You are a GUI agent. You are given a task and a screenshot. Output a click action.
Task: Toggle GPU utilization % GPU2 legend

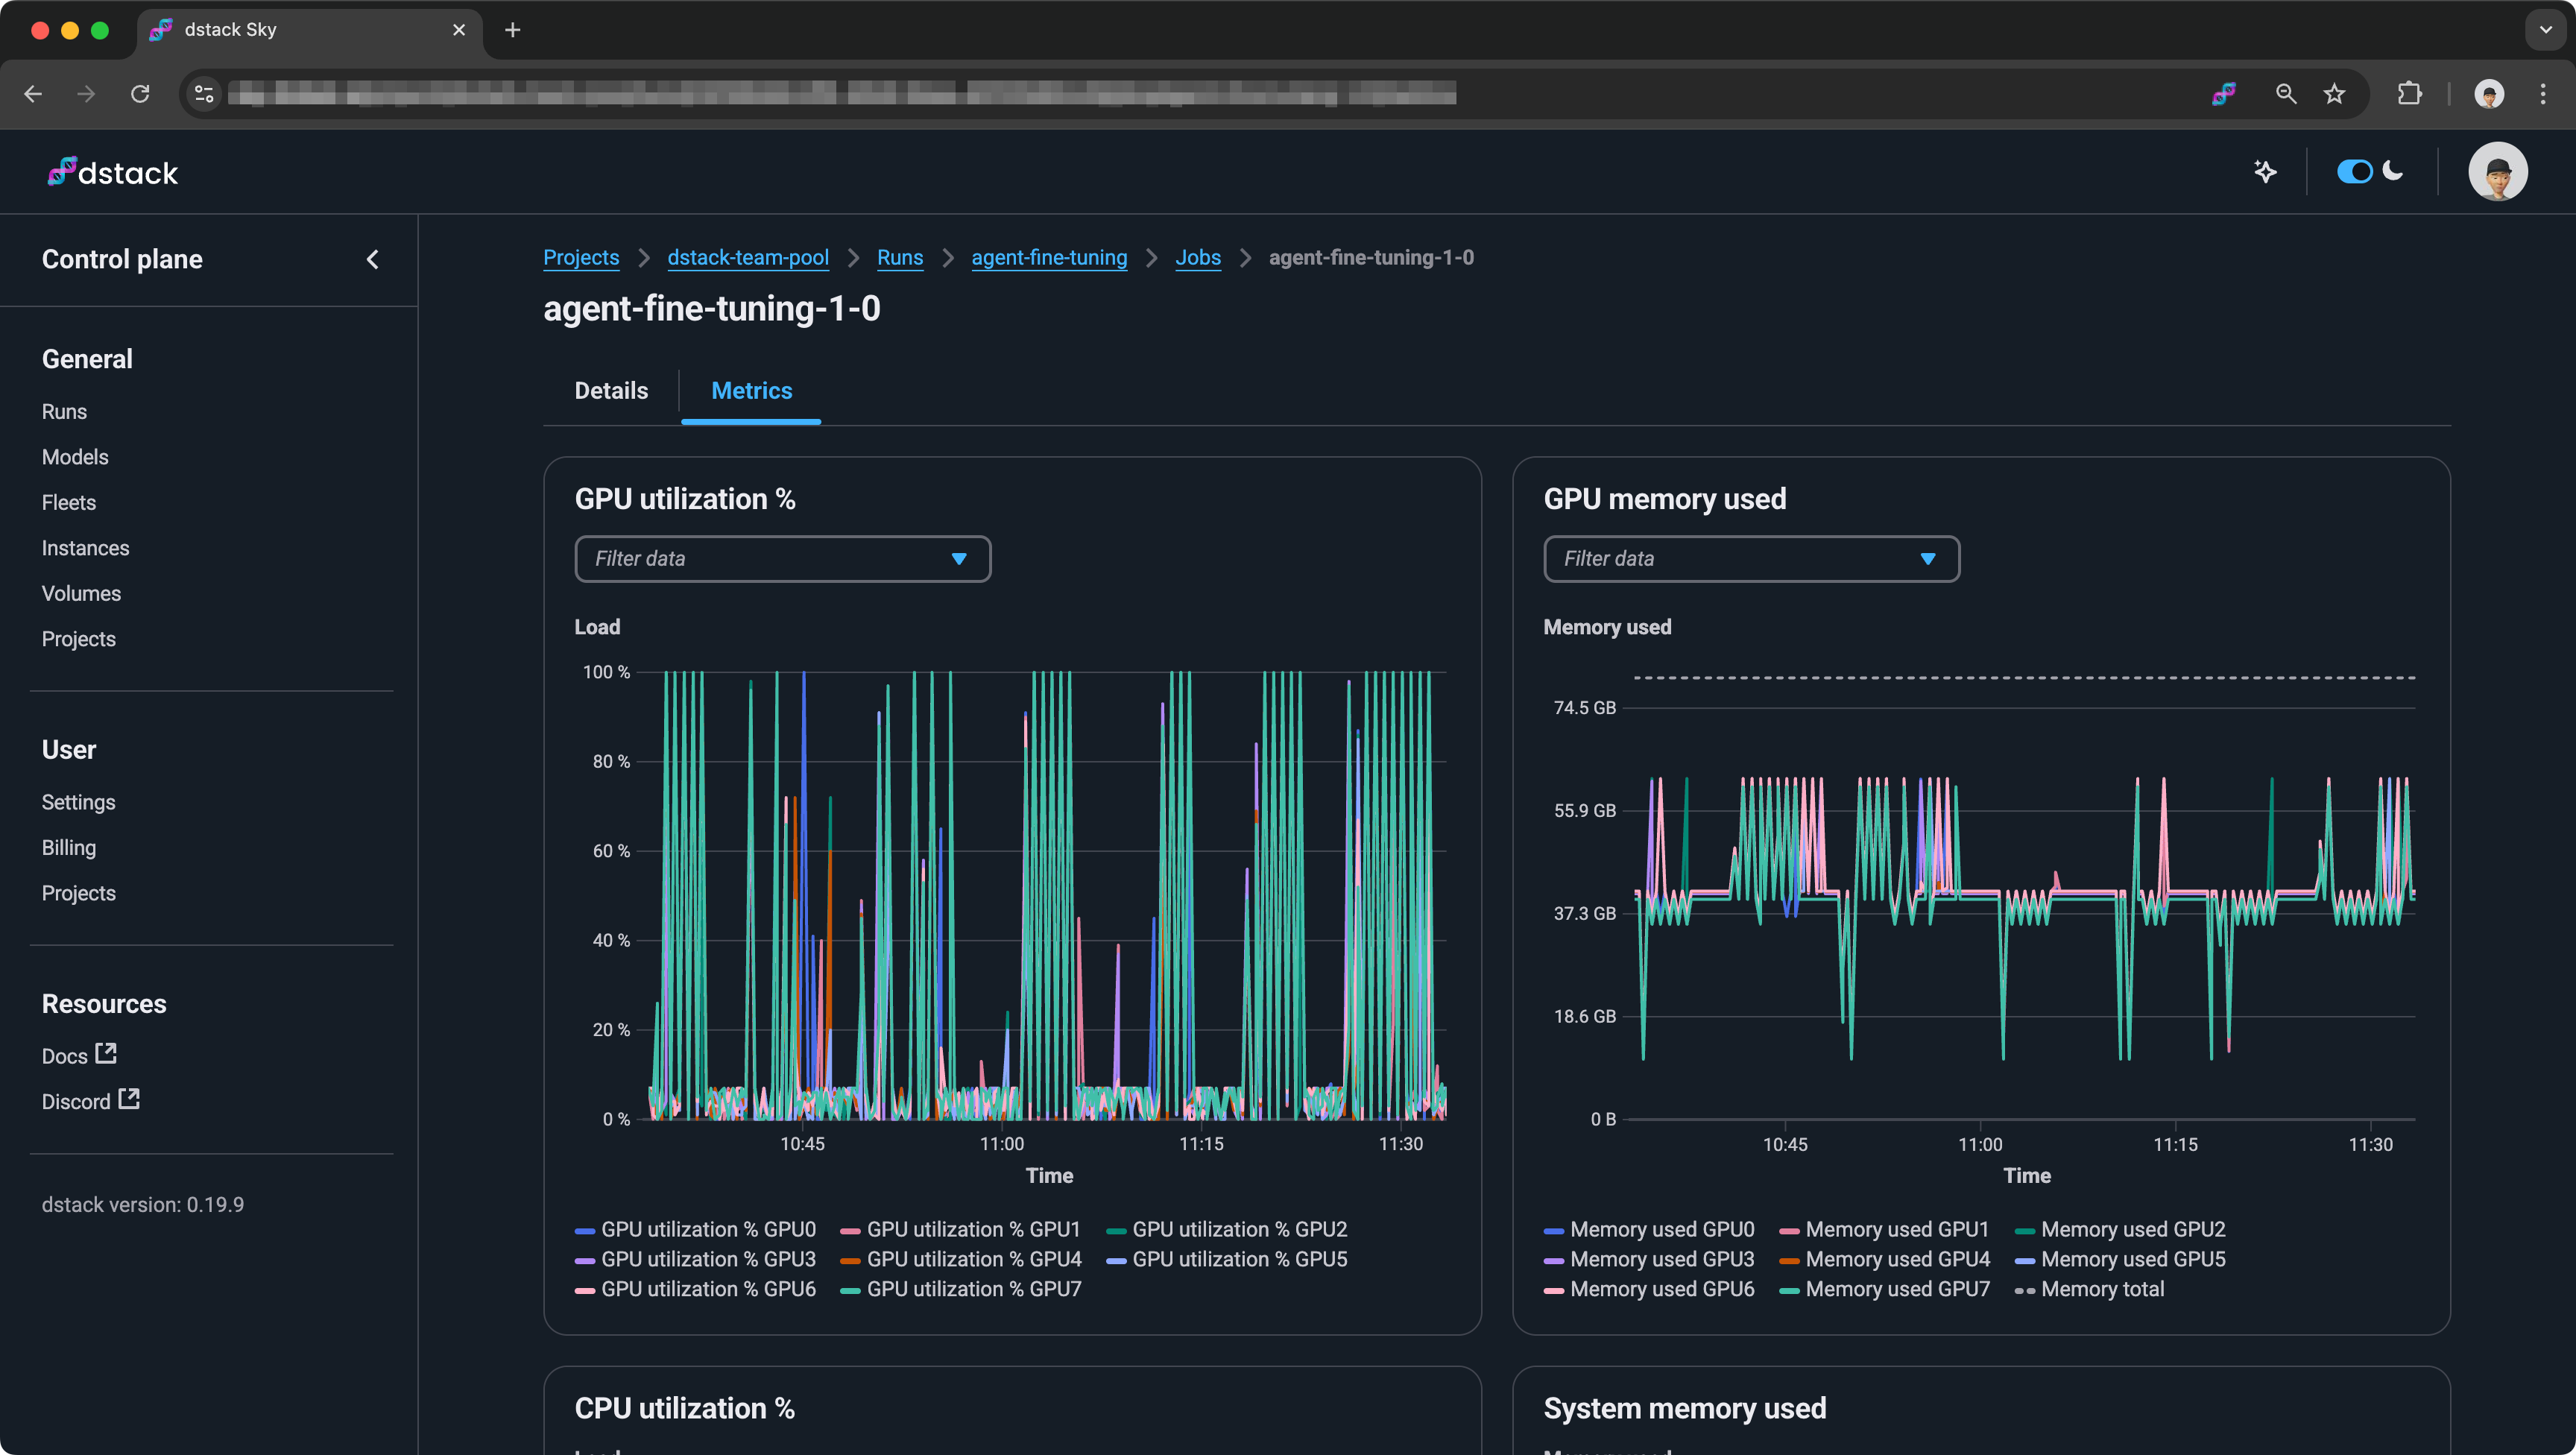pos(1227,1229)
